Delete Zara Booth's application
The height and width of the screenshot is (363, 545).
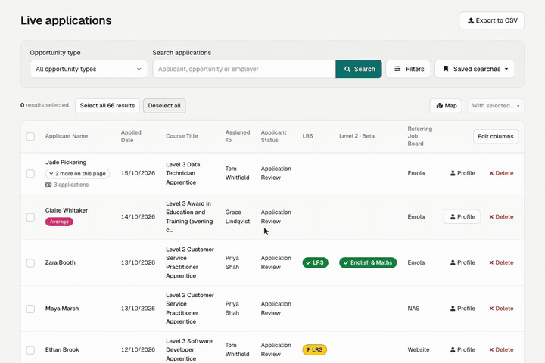[x=501, y=262]
